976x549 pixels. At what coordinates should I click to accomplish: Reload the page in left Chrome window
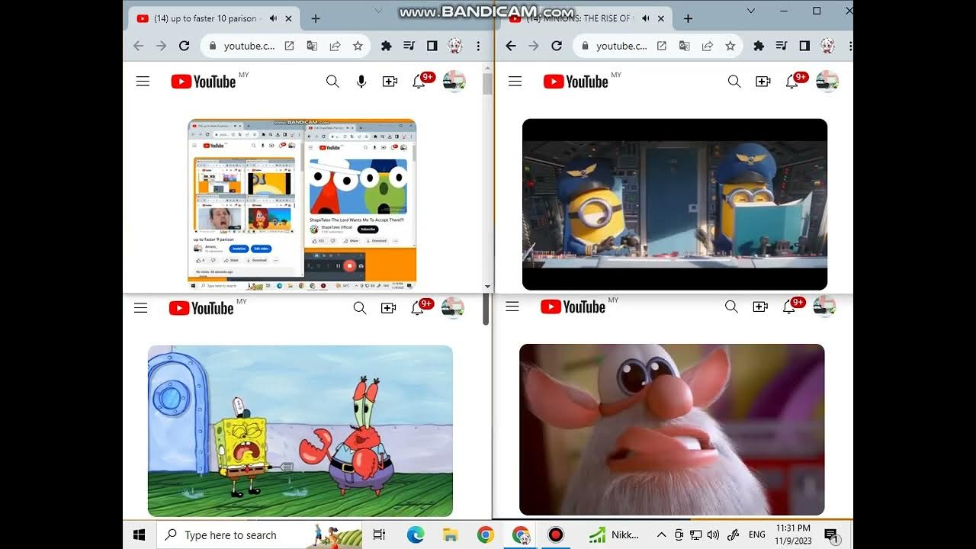(x=184, y=46)
